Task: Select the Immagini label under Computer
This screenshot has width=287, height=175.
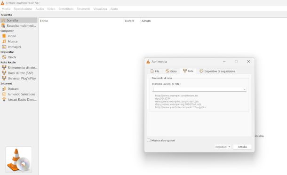Action: coord(14,47)
